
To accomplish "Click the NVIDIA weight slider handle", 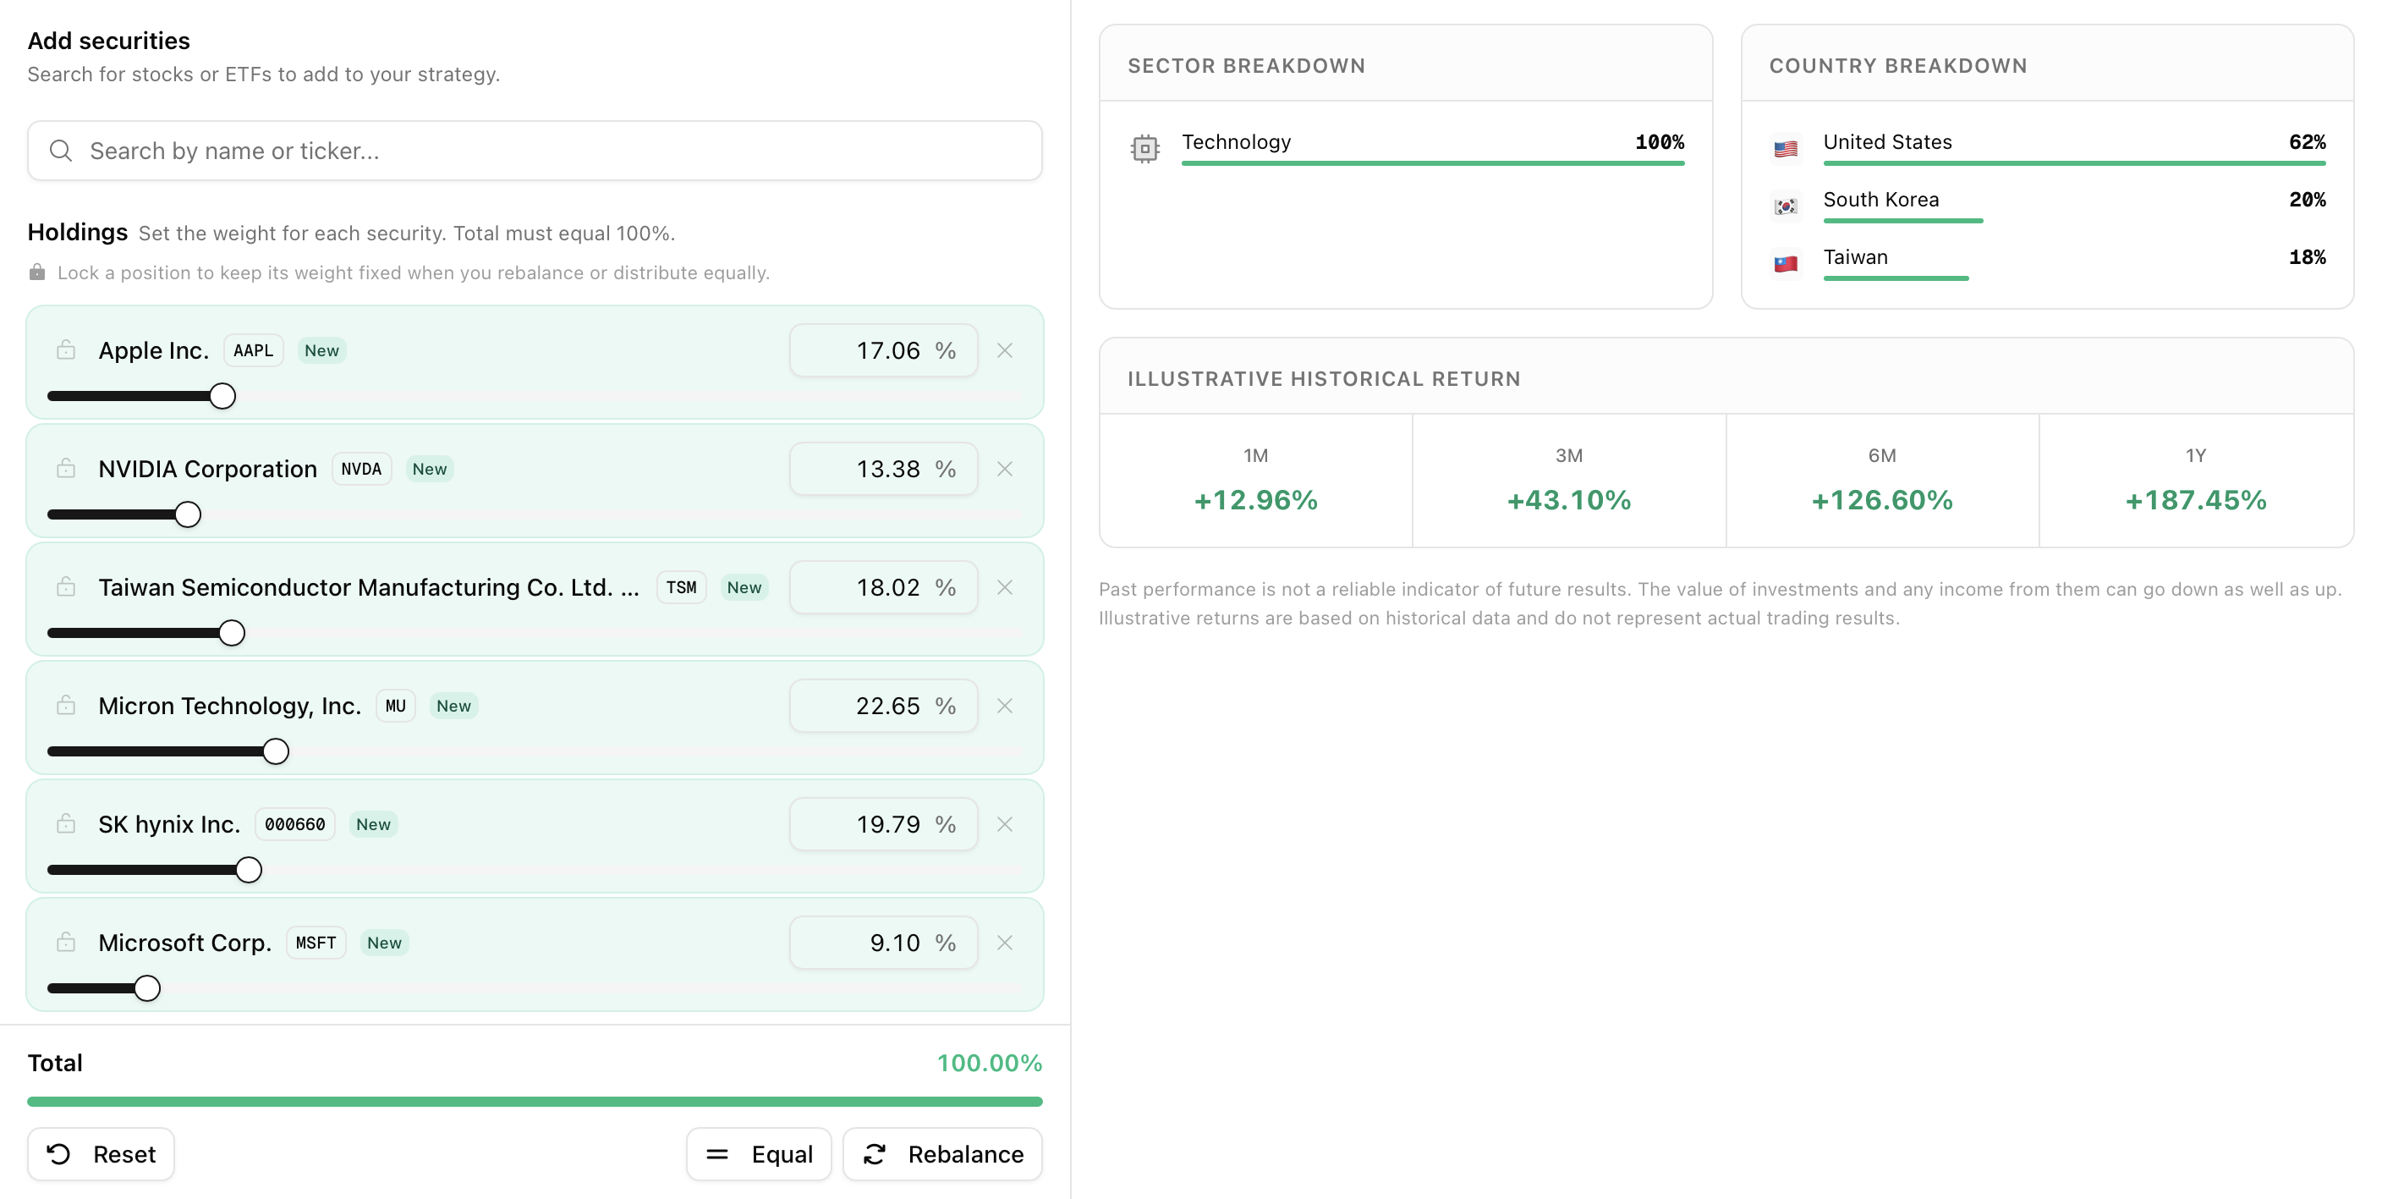I will [188, 514].
